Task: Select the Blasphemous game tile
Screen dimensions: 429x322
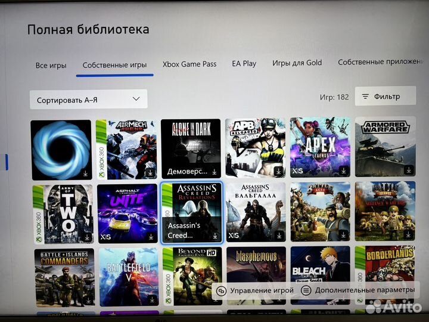Action: point(256,264)
